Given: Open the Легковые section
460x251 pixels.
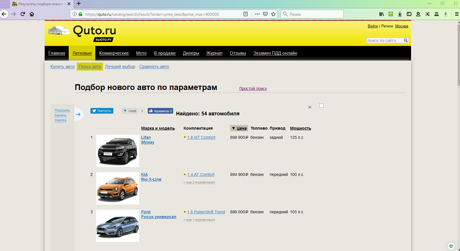Looking at the screenshot, I should (x=82, y=53).
